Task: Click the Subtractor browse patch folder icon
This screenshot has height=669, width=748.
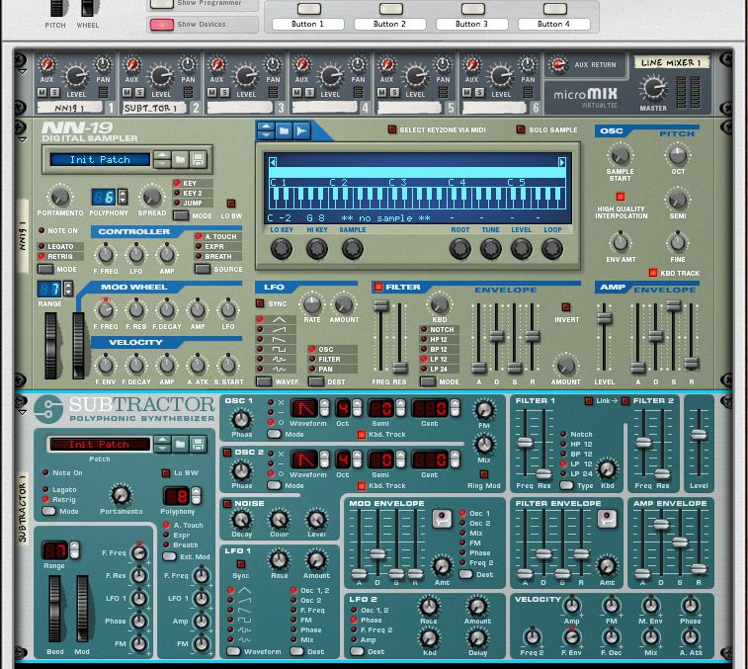Action: click(x=180, y=445)
